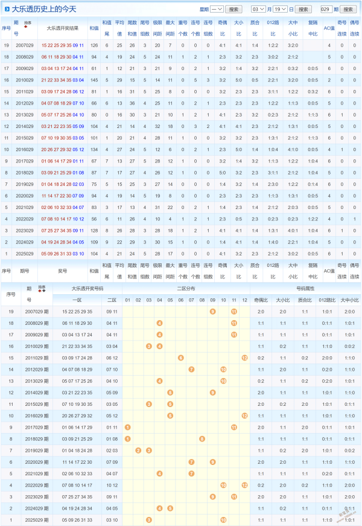
Task: Click orange ball 08 in the 2018029 row
Action: pyautogui.click(x=202, y=438)
